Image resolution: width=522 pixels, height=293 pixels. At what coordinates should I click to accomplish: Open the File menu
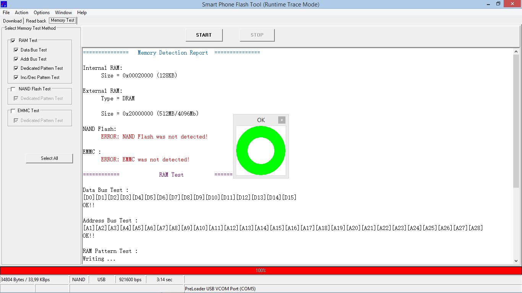click(6, 13)
